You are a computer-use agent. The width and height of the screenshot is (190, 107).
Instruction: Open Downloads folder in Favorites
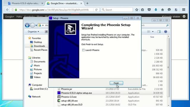coord(39,46)
